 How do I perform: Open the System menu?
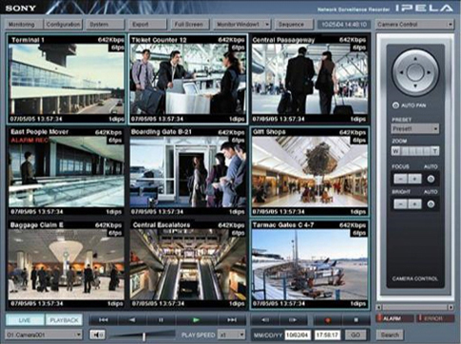click(106, 24)
